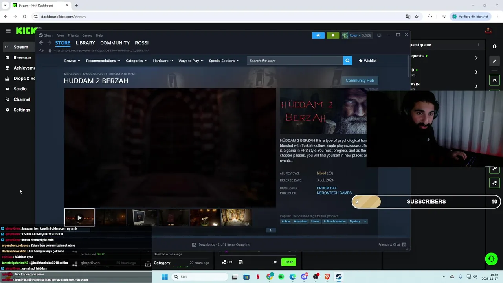Expand the Categories dropdown
This screenshot has height=283, width=503.
[x=136, y=61]
